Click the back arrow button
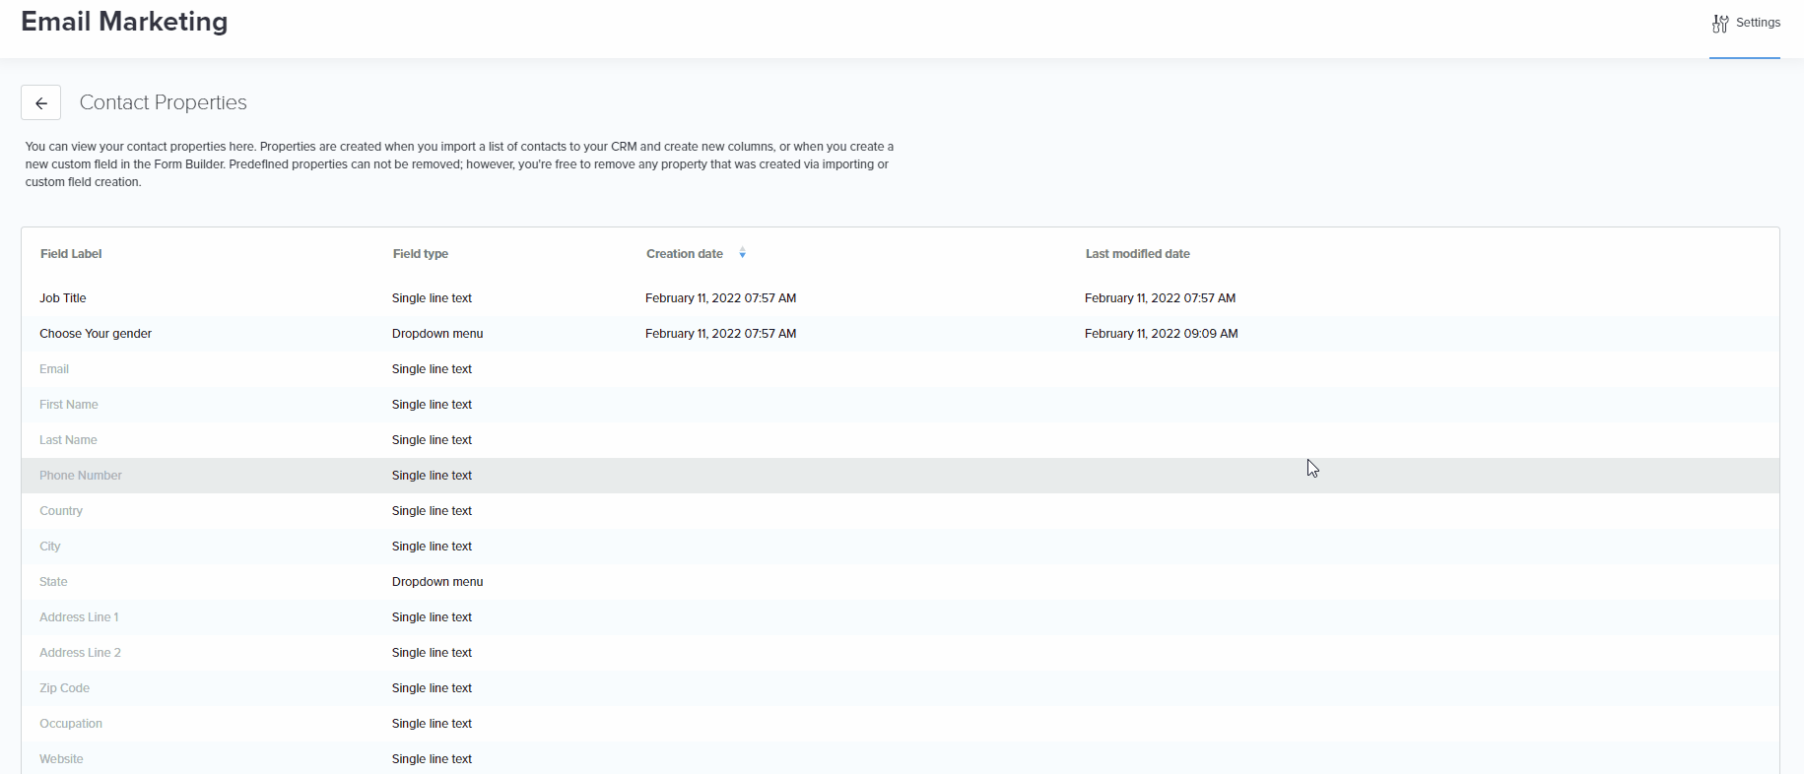1804x774 pixels. pos(41,102)
